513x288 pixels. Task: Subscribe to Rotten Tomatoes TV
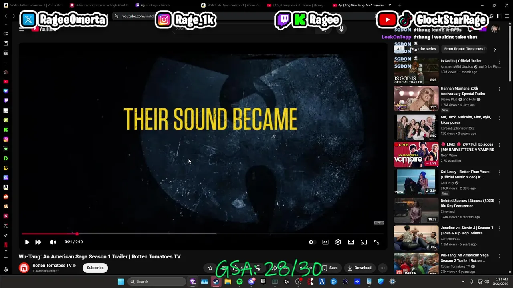click(x=95, y=268)
